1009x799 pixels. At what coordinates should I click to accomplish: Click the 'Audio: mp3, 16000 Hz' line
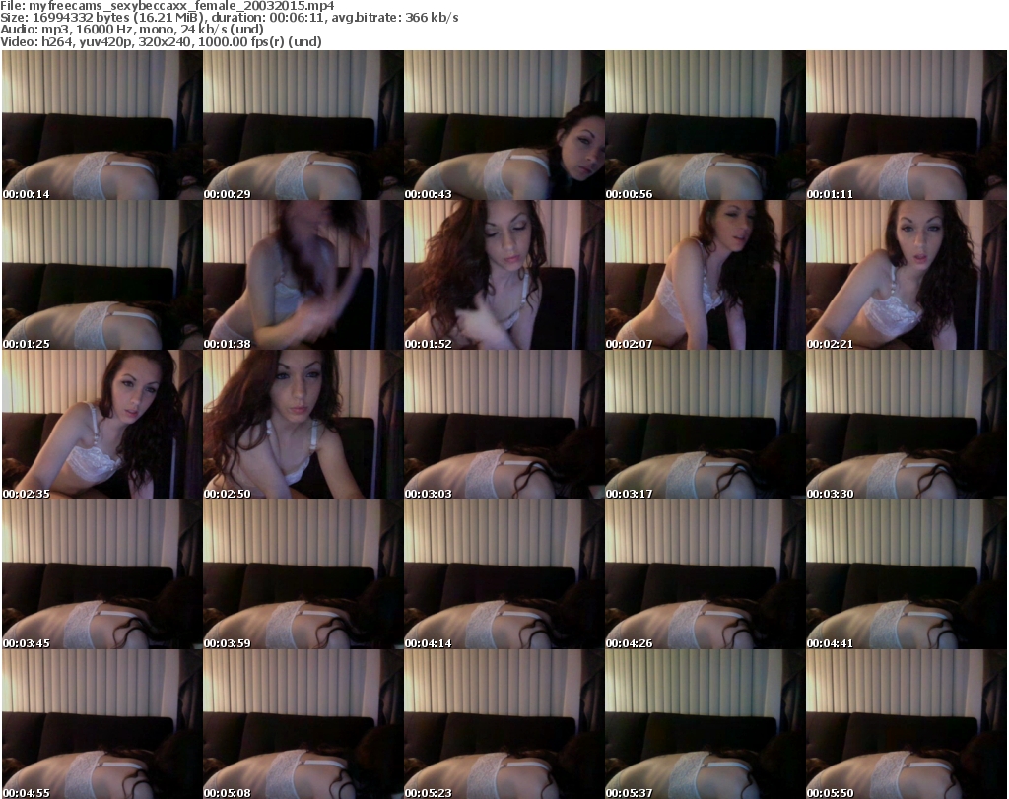(x=132, y=30)
